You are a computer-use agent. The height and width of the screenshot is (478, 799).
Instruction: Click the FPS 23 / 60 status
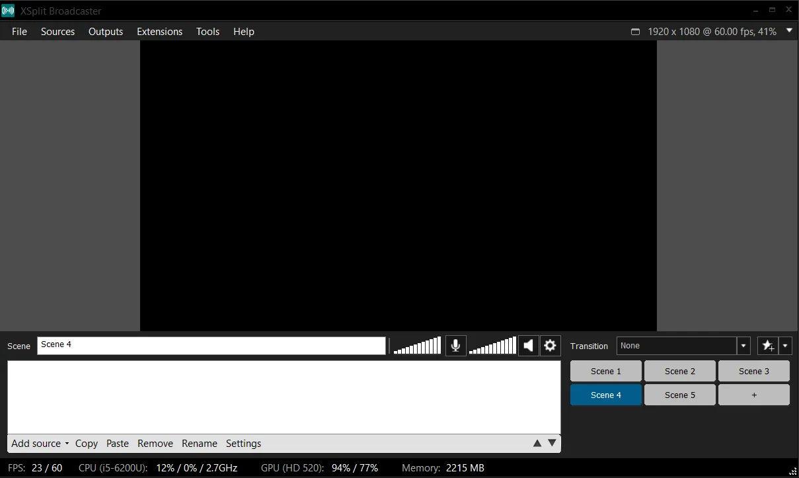pos(35,468)
